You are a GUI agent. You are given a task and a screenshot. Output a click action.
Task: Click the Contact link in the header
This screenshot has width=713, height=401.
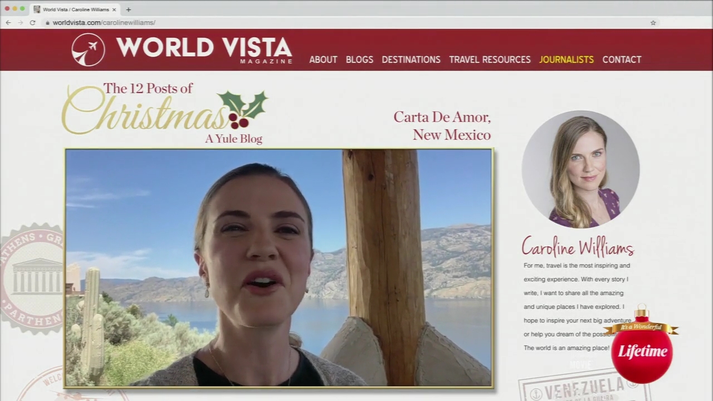click(622, 60)
